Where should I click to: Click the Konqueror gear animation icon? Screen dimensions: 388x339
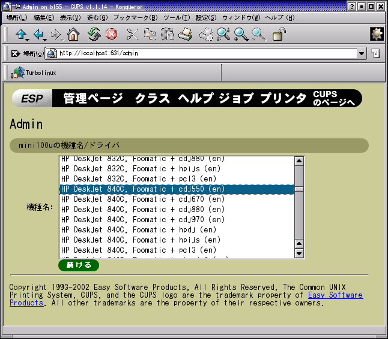click(x=377, y=34)
